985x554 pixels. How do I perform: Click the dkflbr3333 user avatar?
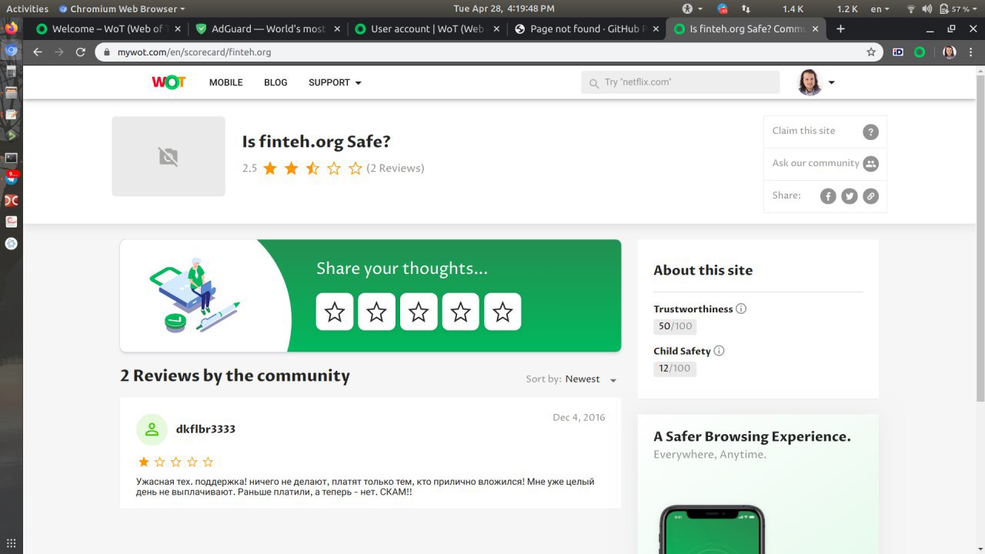pyautogui.click(x=152, y=429)
